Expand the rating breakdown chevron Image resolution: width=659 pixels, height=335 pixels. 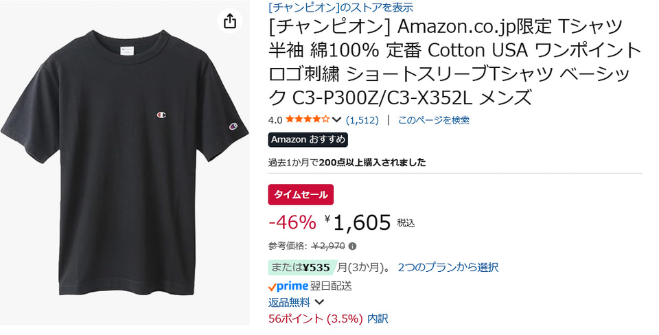pyautogui.click(x=336, y=119)
